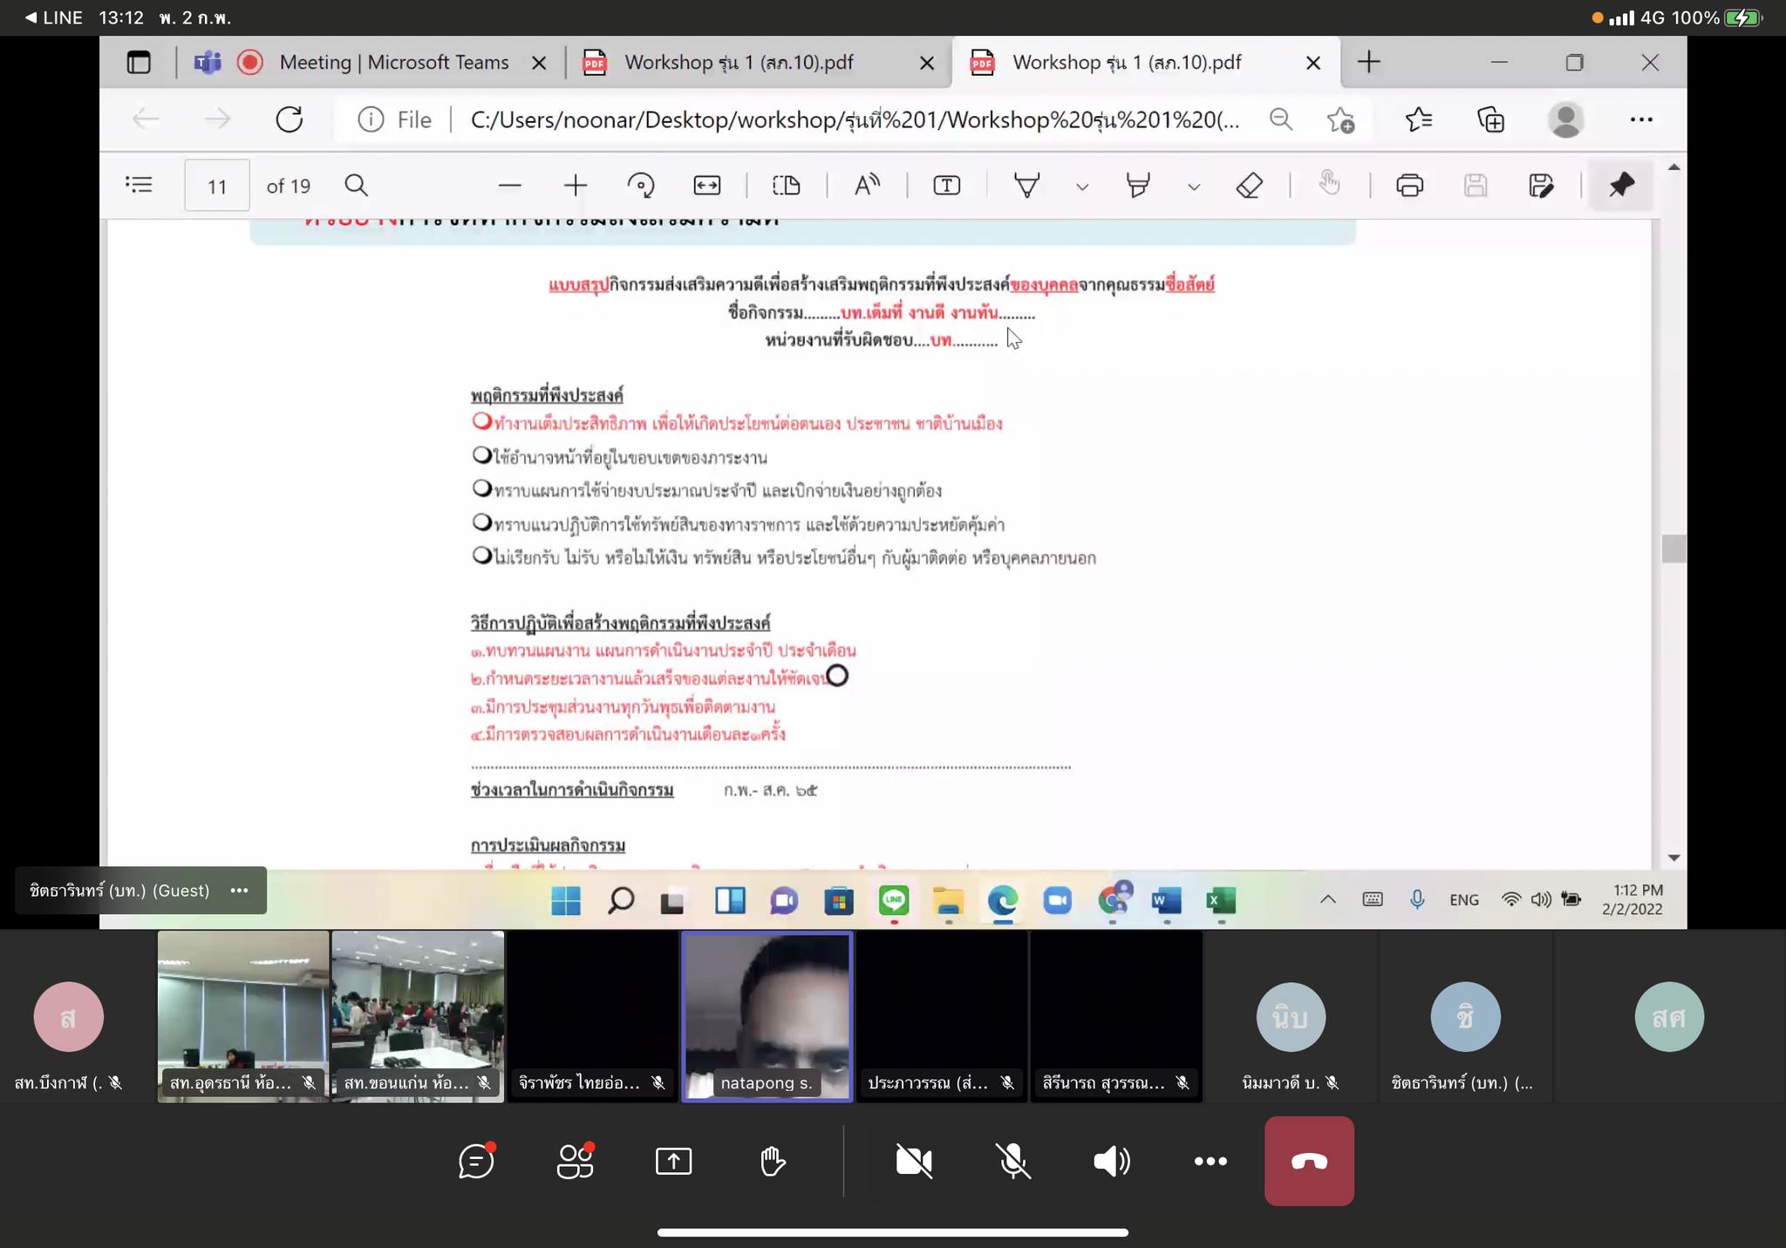Tap the share content icon

coord(673,1161)
